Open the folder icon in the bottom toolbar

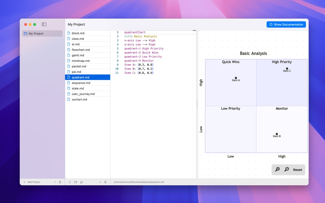tap(76, 182)
